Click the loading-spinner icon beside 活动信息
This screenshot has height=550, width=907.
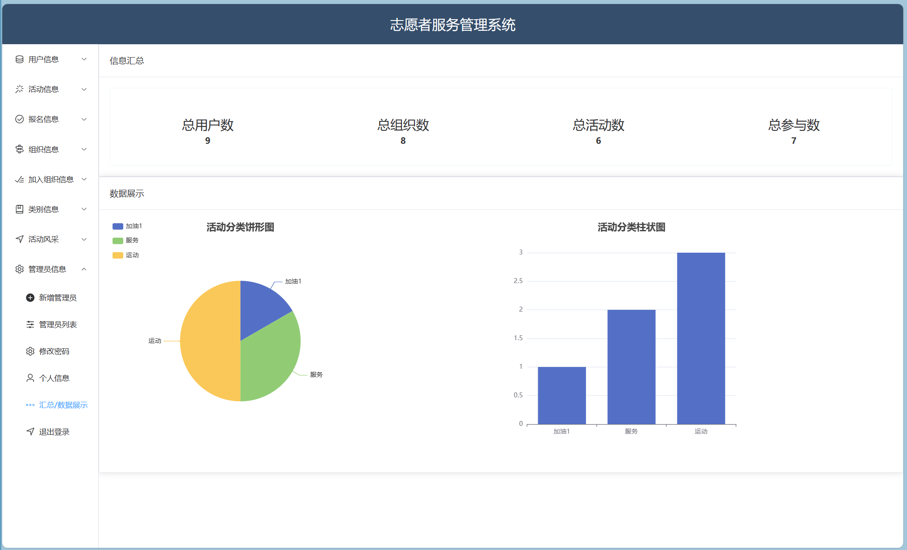point(19,89)
